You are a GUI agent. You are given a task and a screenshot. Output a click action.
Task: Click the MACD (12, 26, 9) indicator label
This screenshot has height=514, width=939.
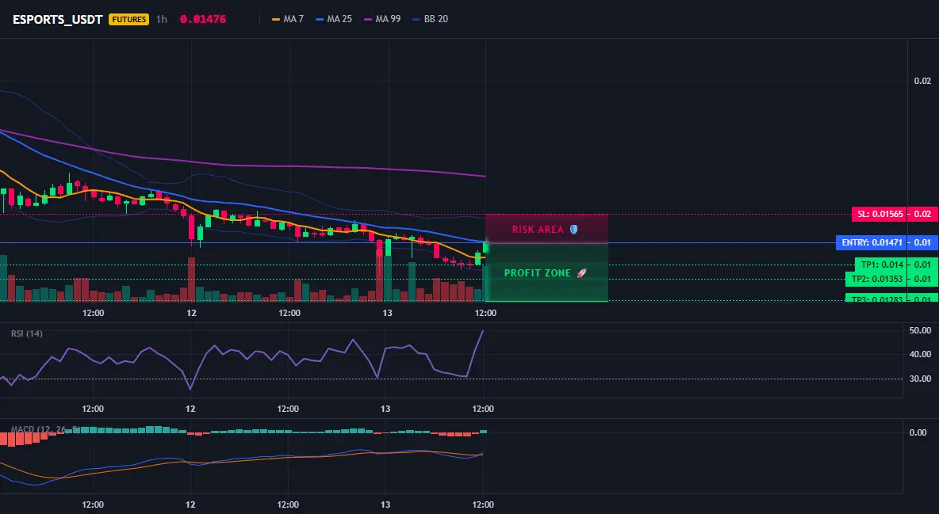pos(45,429)
